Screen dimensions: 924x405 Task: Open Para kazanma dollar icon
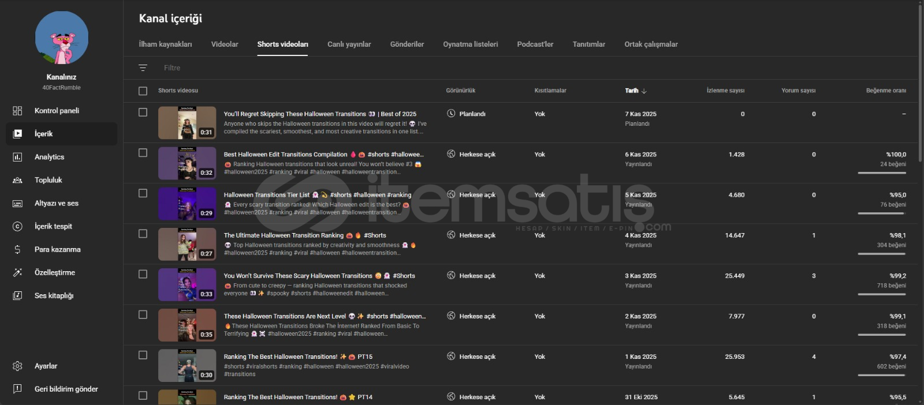tap(17, 249)
